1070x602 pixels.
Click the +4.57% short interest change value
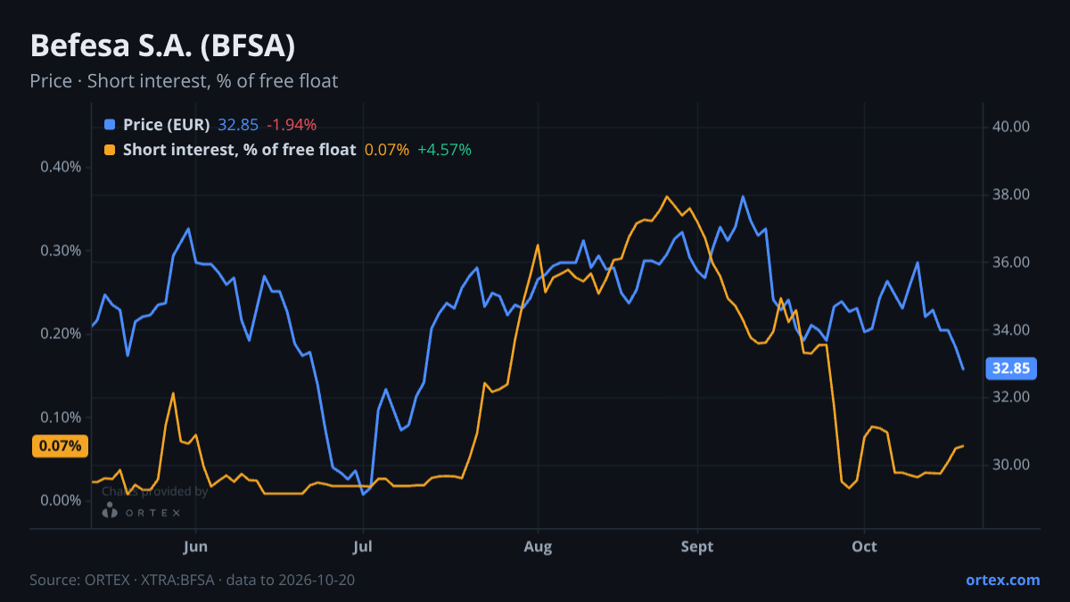[444, 150]
